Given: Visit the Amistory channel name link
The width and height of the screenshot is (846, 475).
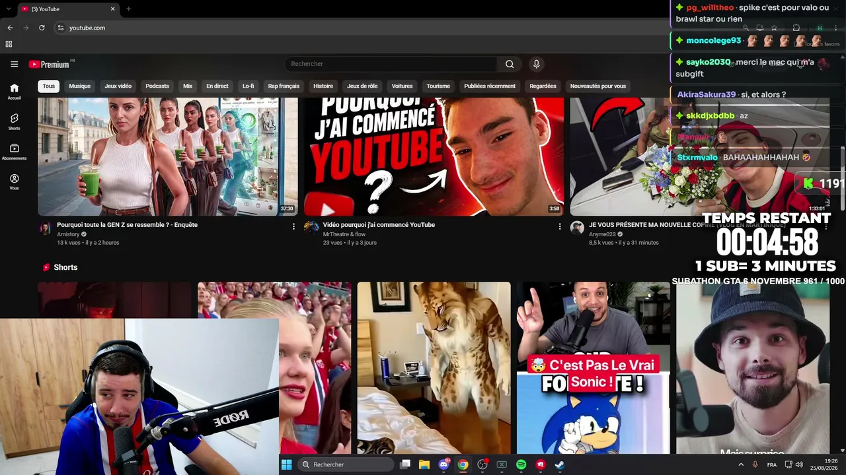Looking at the screenshot, I should point(68,234).
